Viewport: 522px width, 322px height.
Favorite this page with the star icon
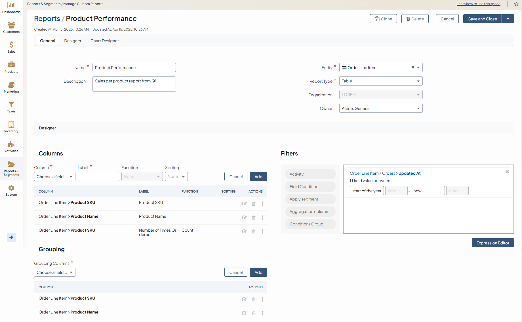click(x=516, y=4)
